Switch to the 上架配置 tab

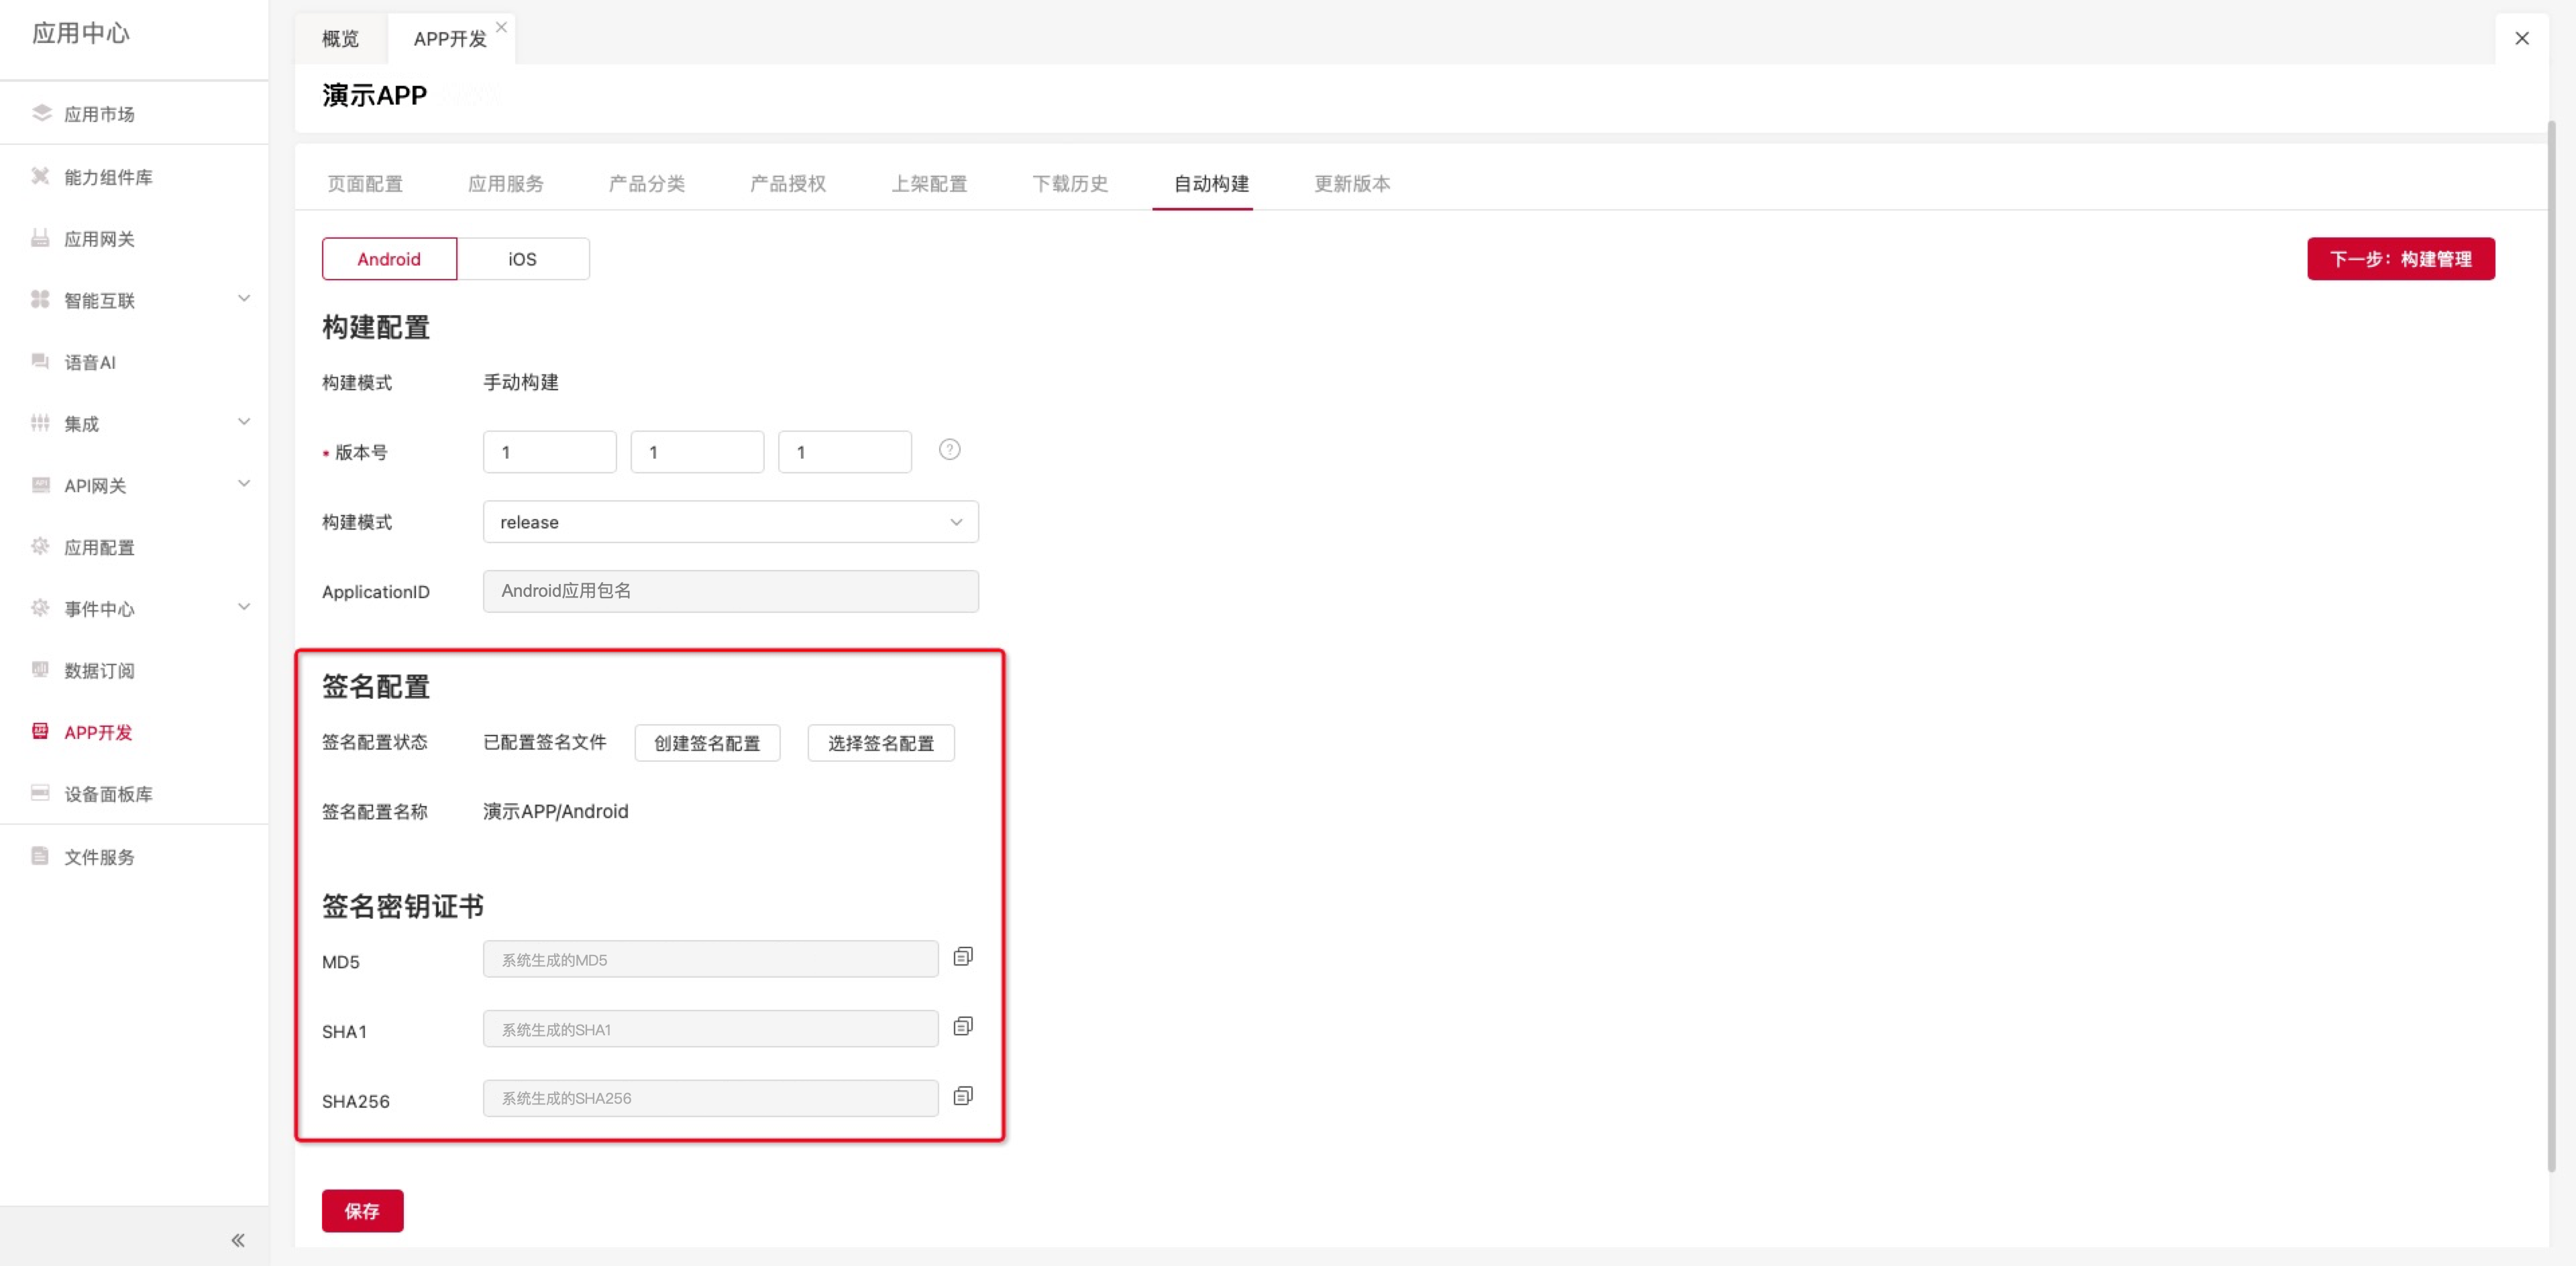(x=928, y=184)
